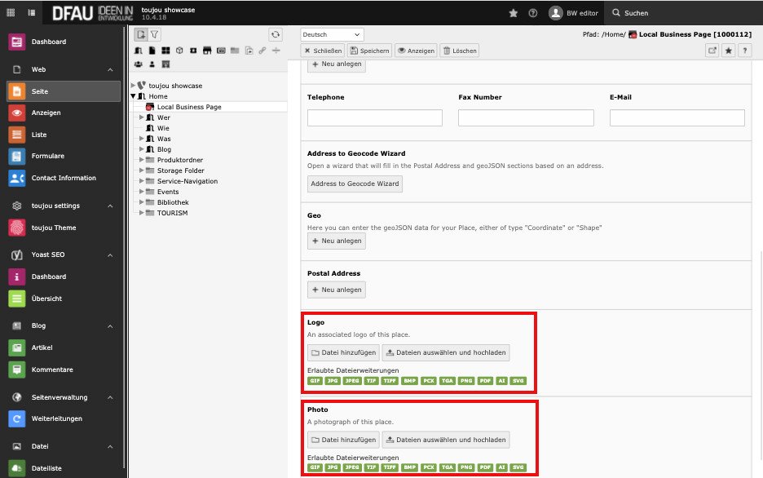Open the Seite module

(64, 91)
